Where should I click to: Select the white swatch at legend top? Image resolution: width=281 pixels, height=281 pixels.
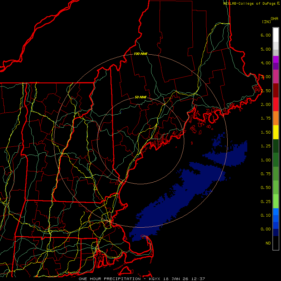(x=276, y=35)
